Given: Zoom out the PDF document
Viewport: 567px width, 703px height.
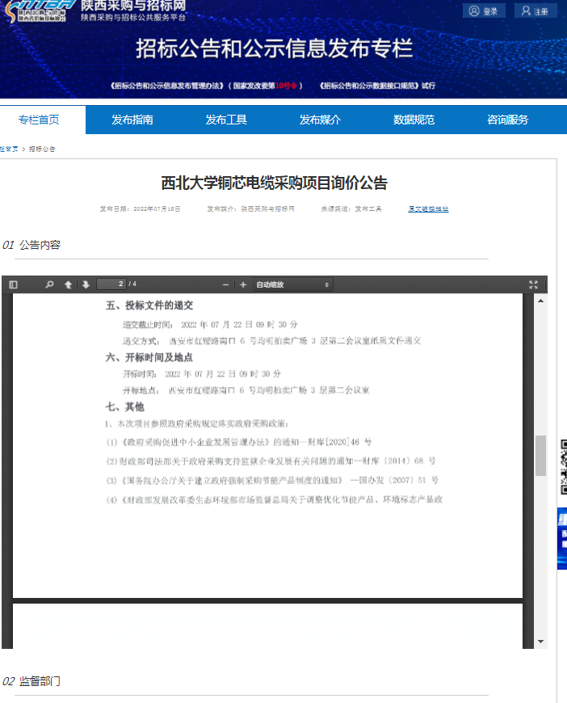Looking at the screenshot, I should tap(226, 284).
